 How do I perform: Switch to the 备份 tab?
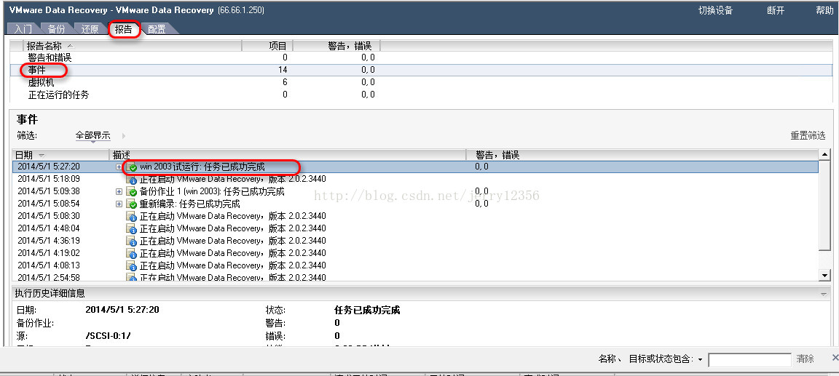[57, 29]
